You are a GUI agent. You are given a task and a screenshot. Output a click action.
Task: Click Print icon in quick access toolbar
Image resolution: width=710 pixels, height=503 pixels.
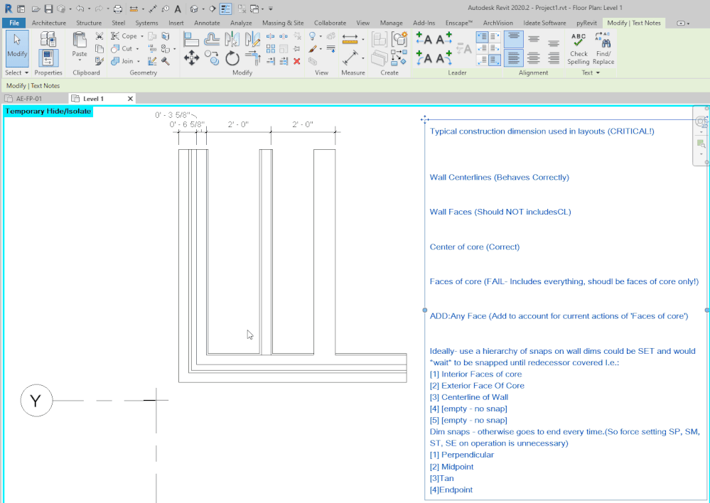(118, 9)
